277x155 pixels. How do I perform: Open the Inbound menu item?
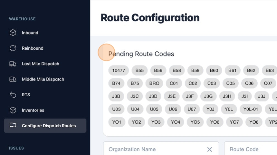click(x=30, y=33)
